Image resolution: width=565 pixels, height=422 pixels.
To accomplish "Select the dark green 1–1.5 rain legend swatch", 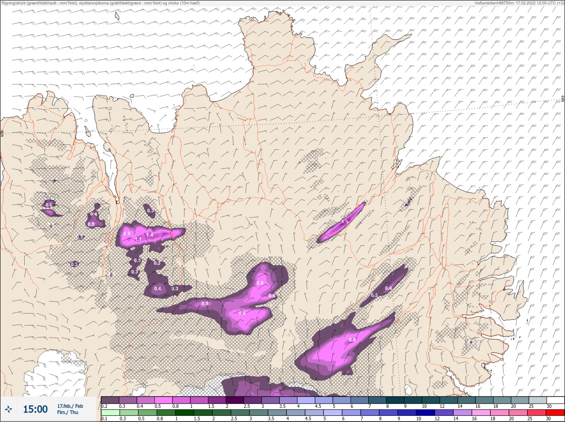I will tap(184, 413).
